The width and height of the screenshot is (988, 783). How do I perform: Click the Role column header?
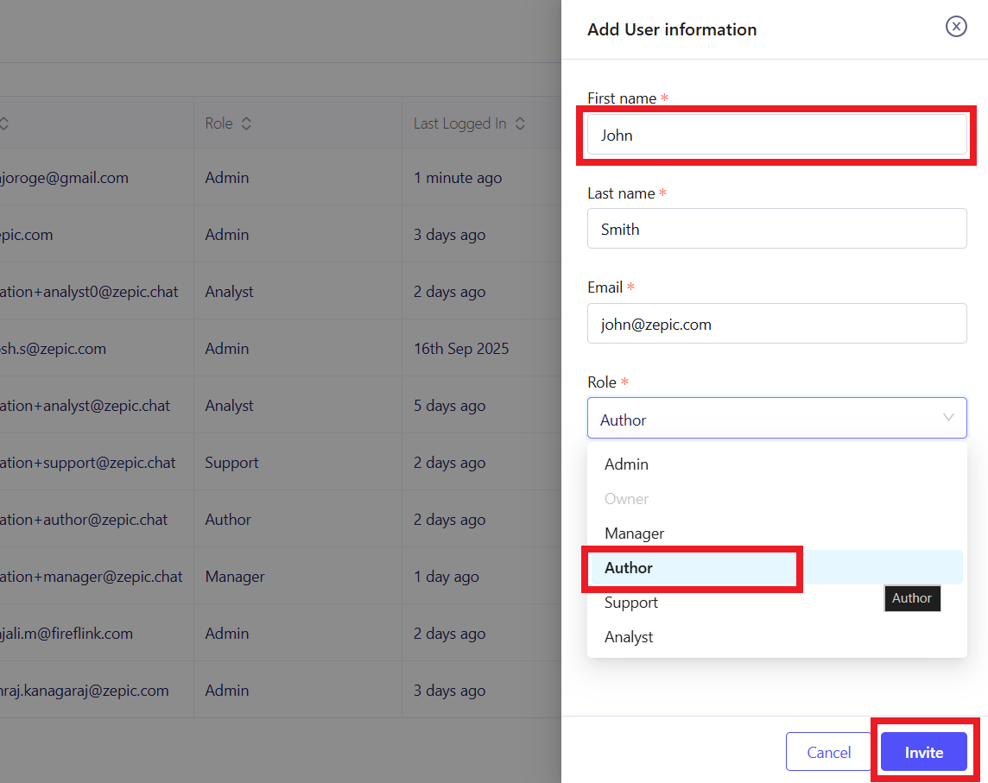[219, 123]
